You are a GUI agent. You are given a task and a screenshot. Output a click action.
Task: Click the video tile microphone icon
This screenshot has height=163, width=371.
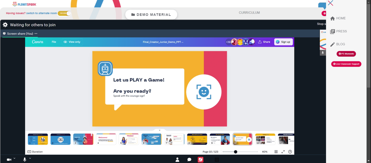pyautogui.click(x=322, y=53)
